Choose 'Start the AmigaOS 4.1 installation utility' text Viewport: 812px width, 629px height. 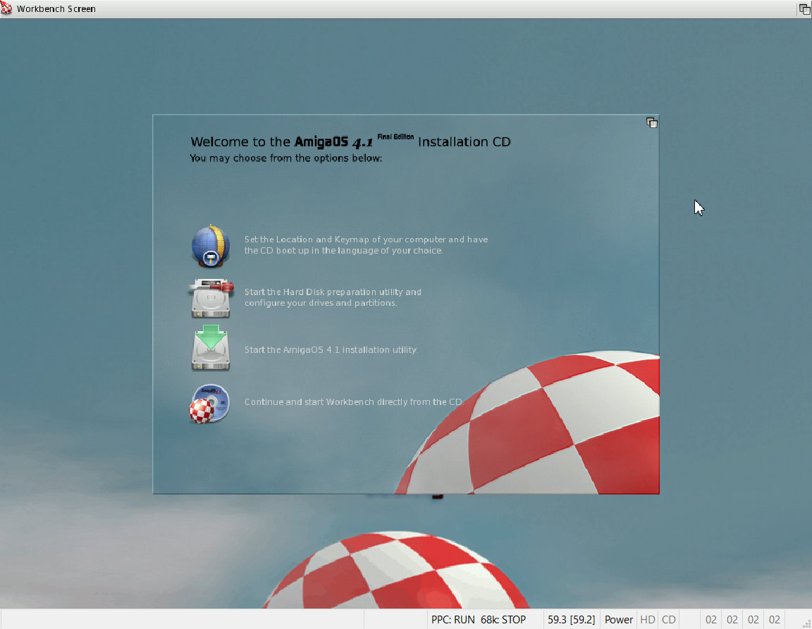pos(331,350)
